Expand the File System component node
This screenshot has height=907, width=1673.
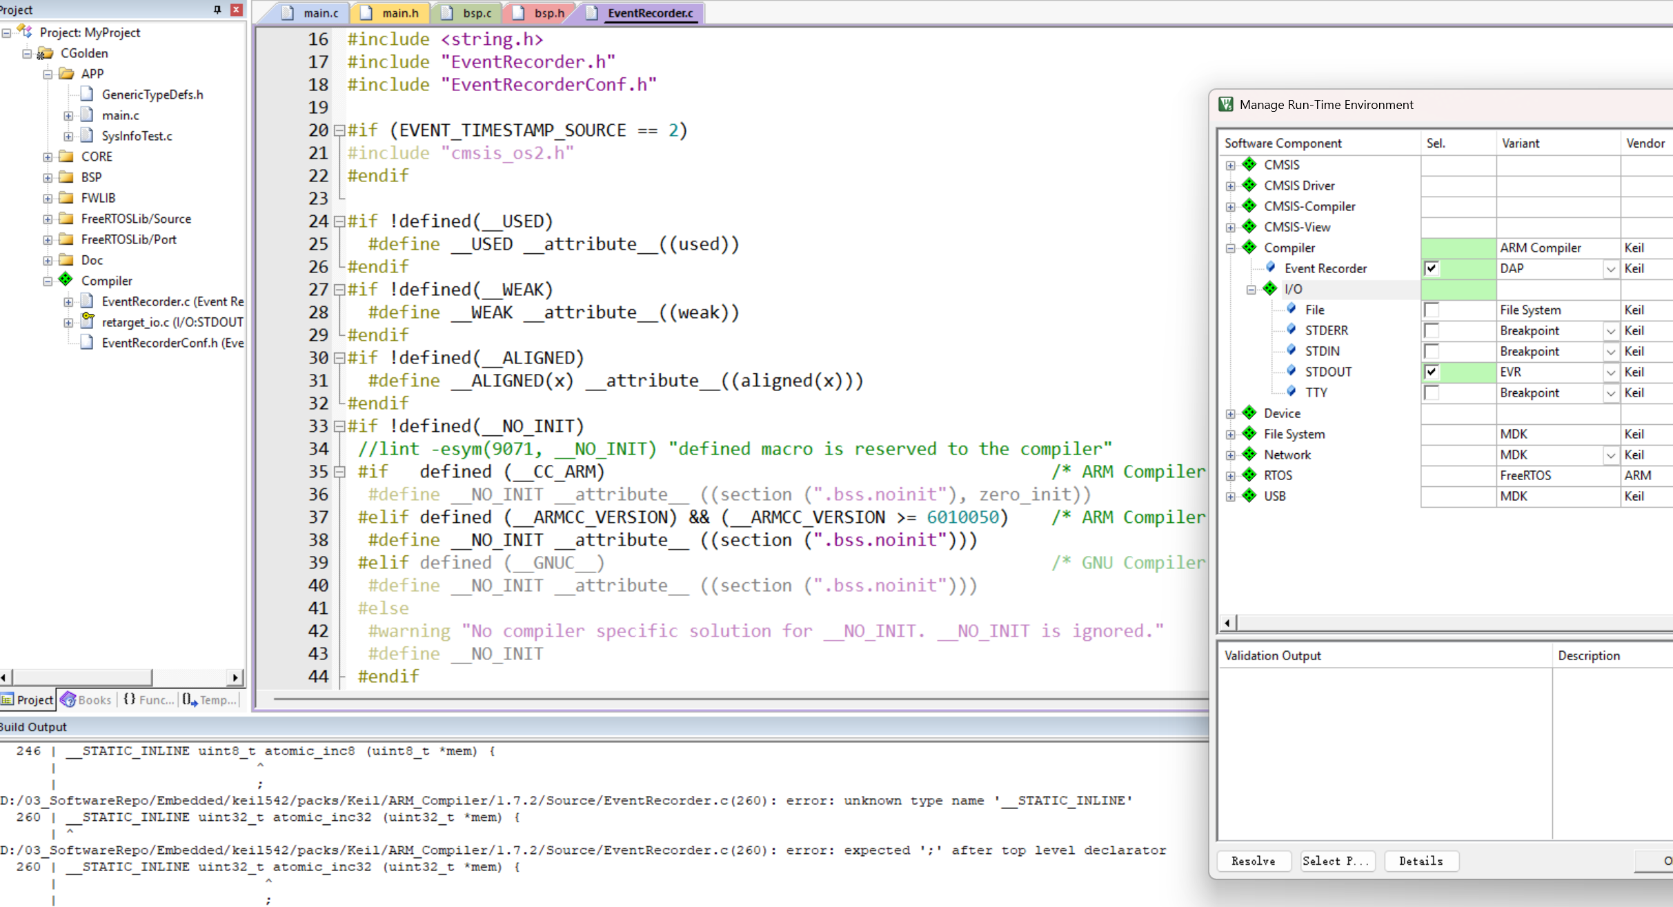pos(1230,435)
